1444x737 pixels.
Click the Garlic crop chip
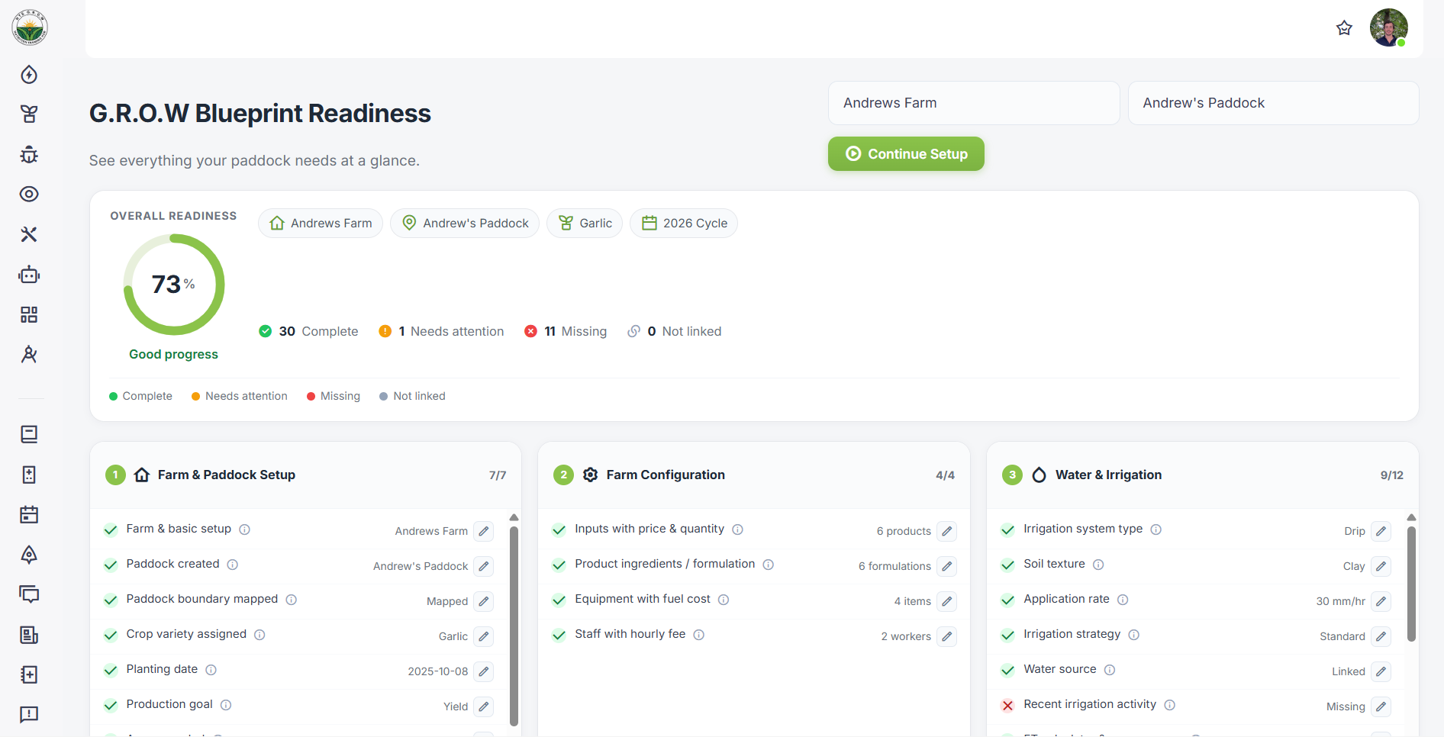tap(585, 224)
